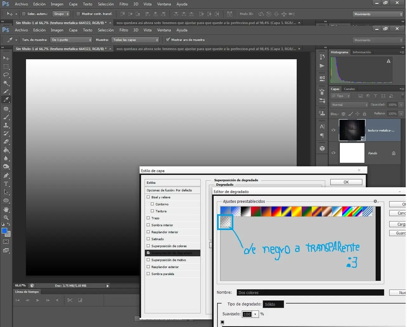Toggle Quick Mask mode icon

tap(6, 241)
